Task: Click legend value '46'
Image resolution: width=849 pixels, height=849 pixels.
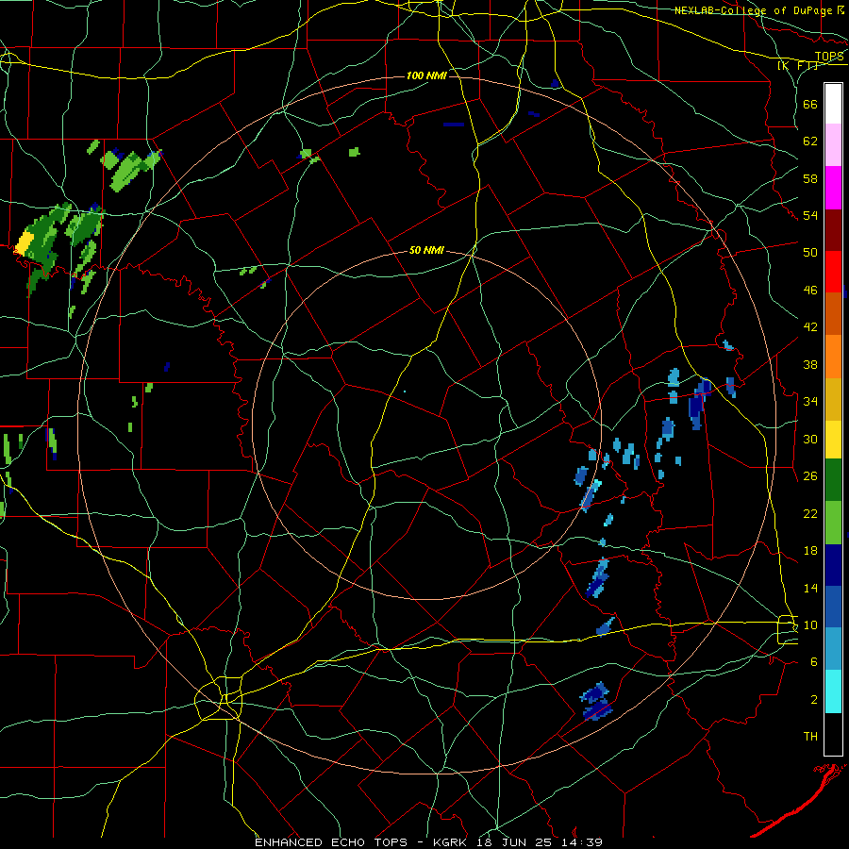Action: pos(810,291)
